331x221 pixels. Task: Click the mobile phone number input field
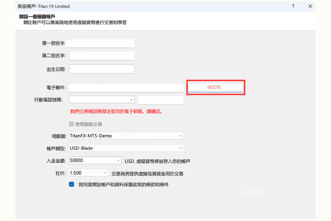pyautogui.click(x=161, y=100)
